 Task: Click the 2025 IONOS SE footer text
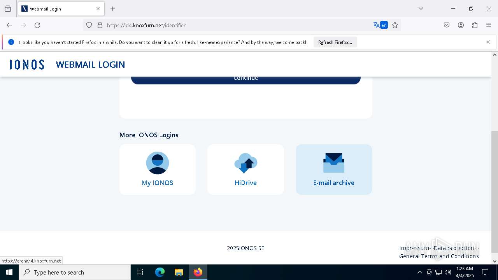click(x=245, y=248)
